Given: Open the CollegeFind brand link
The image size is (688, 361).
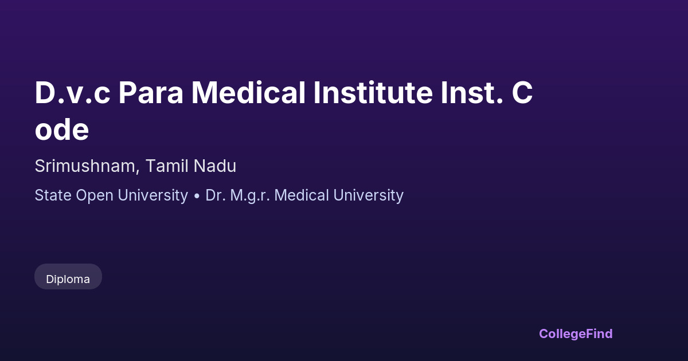Looking at the screenshot, I should pos(576,333).
